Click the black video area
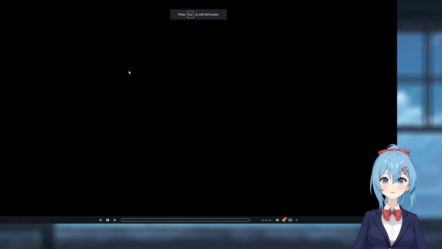Viewport: 442px width, 249px height. 198,114
